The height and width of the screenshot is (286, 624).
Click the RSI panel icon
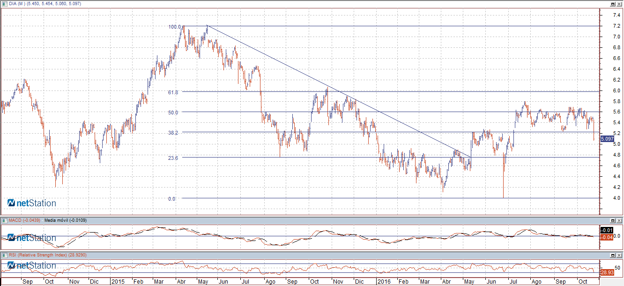point(4,255)
